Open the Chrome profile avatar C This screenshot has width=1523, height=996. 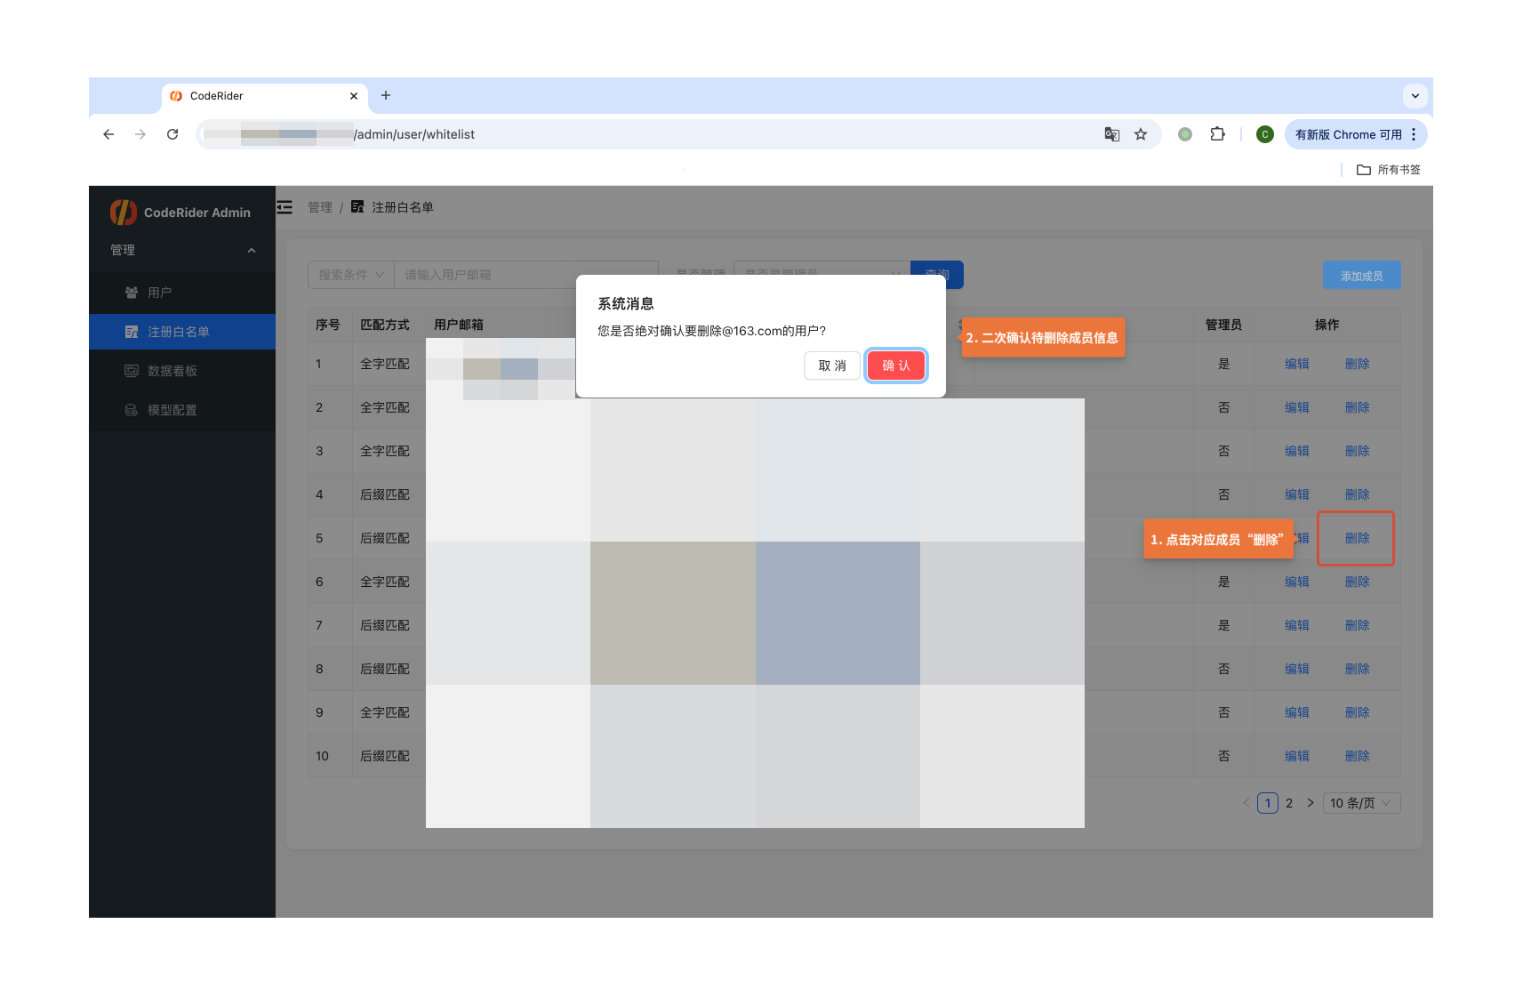click(1264, 134)
